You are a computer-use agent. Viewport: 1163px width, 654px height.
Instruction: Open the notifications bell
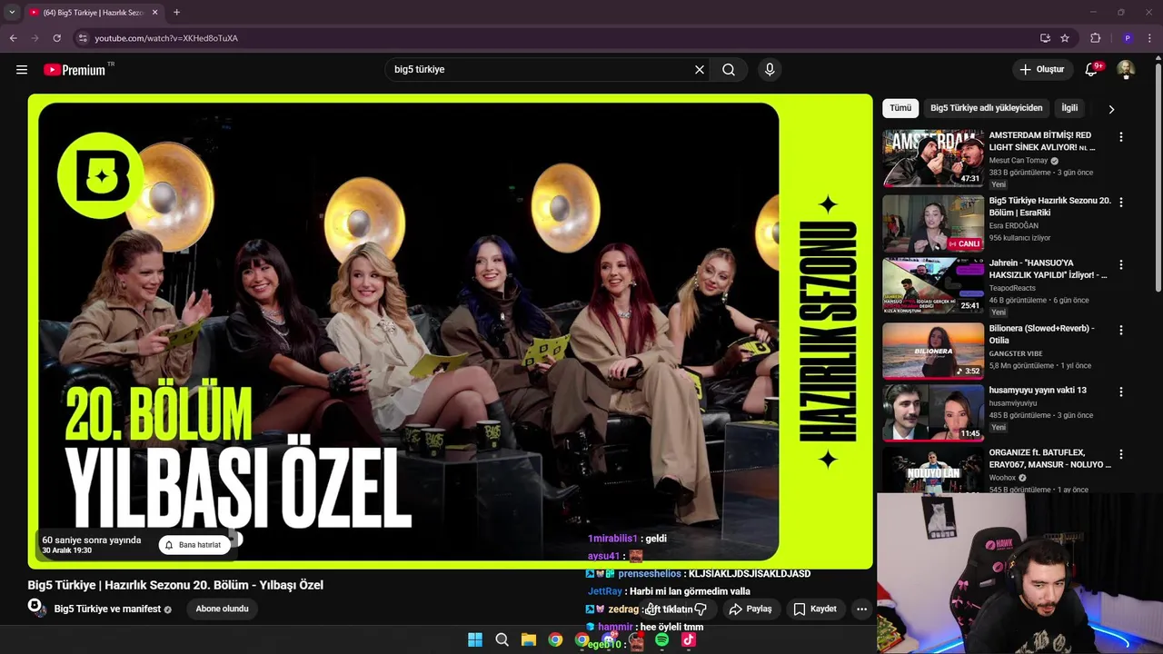point(1093,70)
